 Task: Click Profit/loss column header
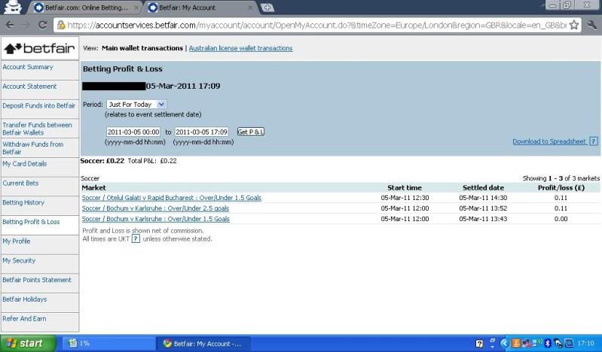point(561,188)
